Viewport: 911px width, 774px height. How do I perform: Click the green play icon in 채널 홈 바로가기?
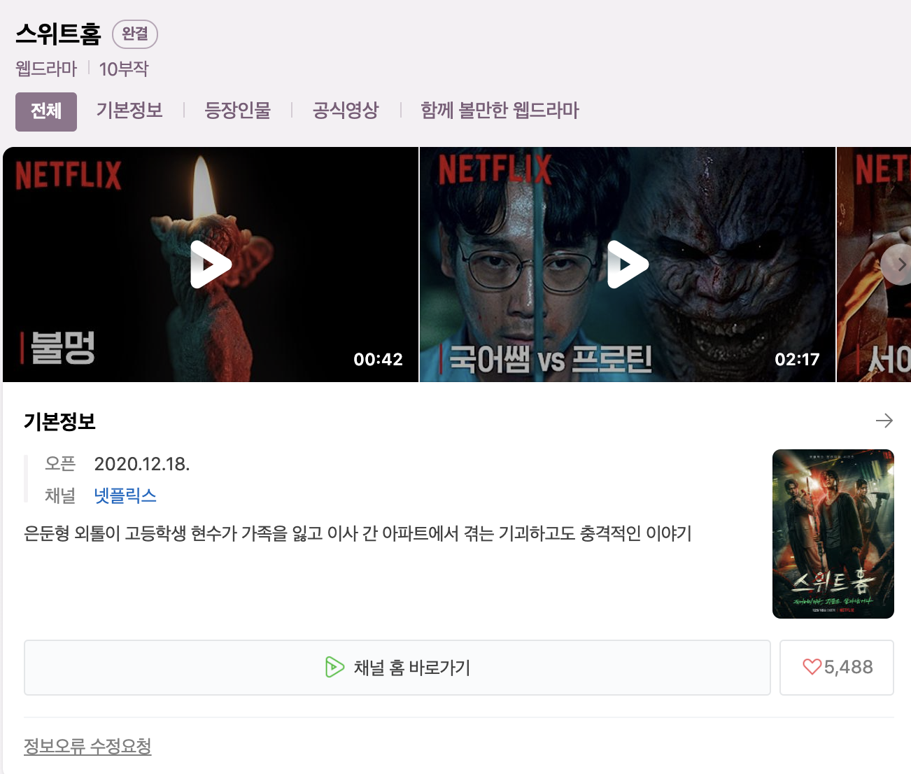(334, 667)
